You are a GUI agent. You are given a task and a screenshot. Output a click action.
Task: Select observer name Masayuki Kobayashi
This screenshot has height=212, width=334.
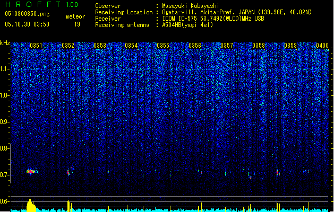191,6
